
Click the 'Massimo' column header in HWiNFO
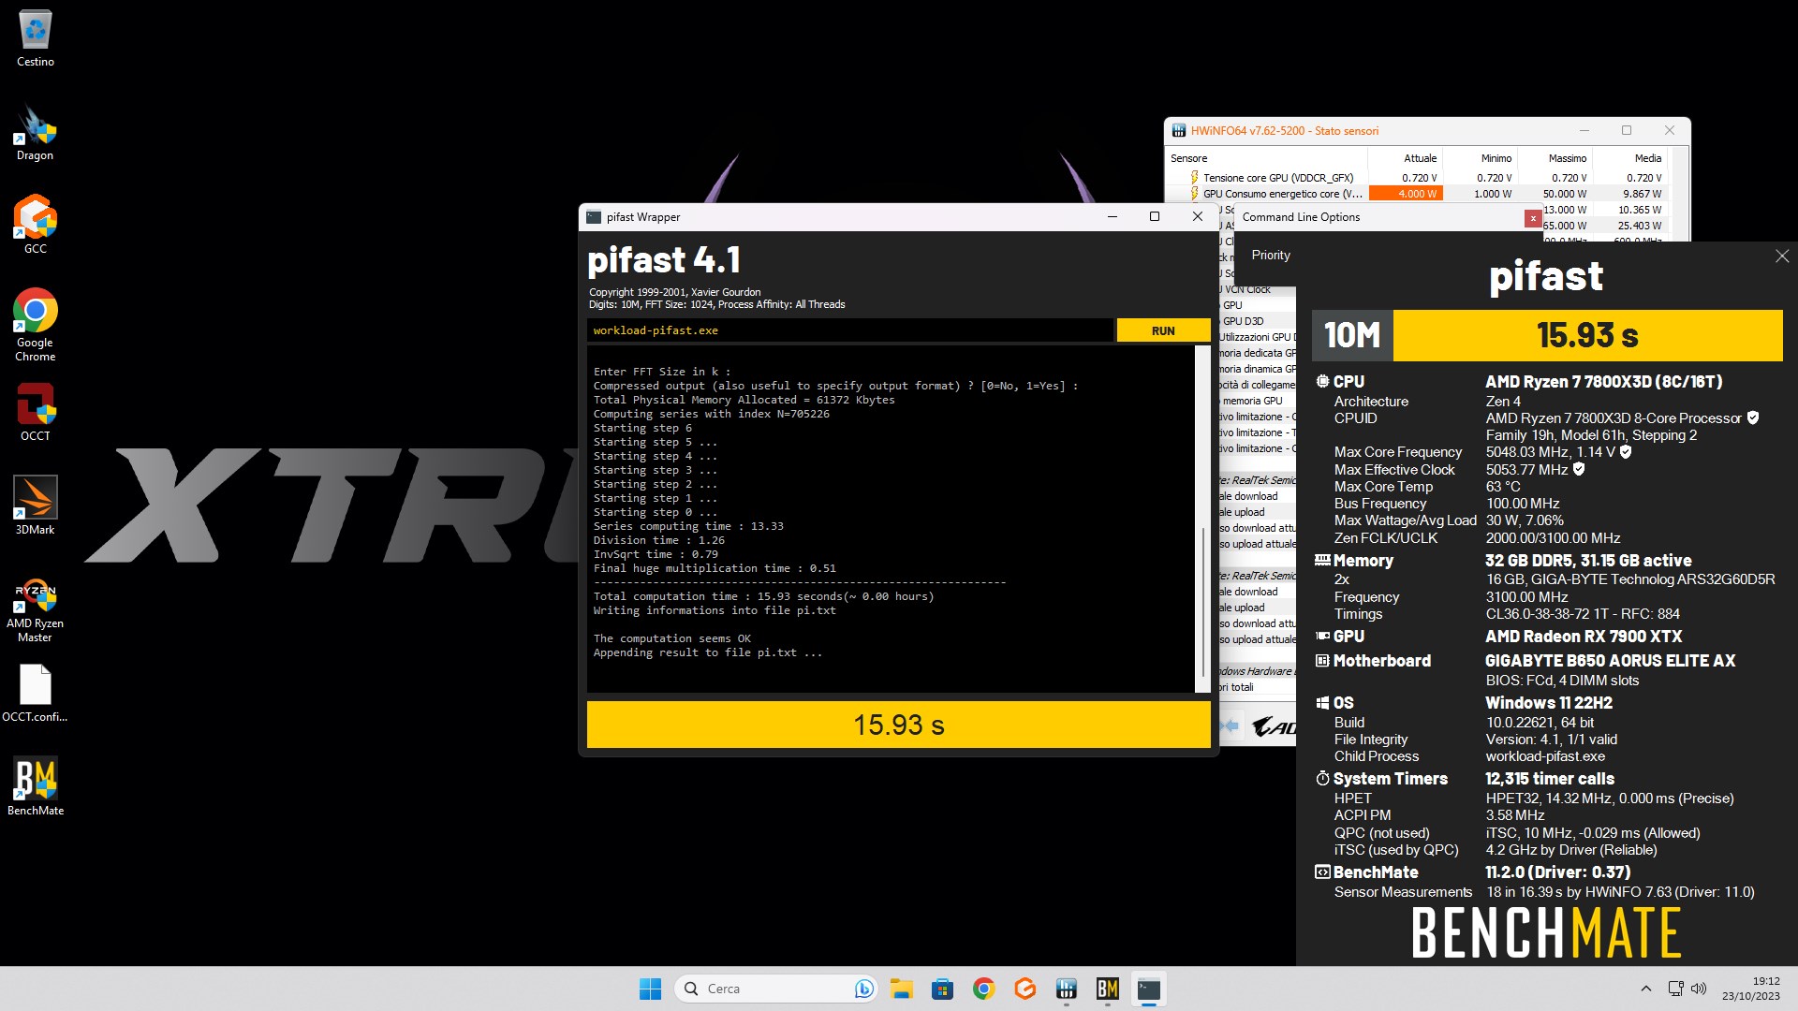(x=1567, y=158)
